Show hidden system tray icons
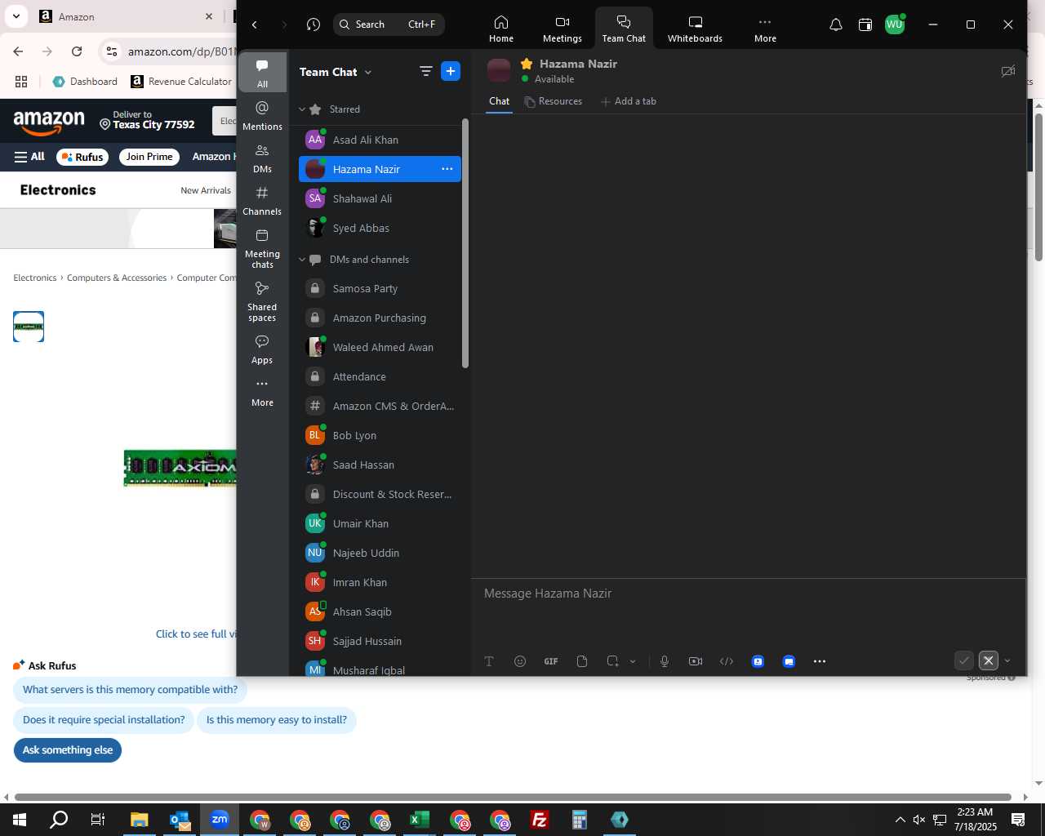This screenshot has width=1045, height=836. [900, 820]
